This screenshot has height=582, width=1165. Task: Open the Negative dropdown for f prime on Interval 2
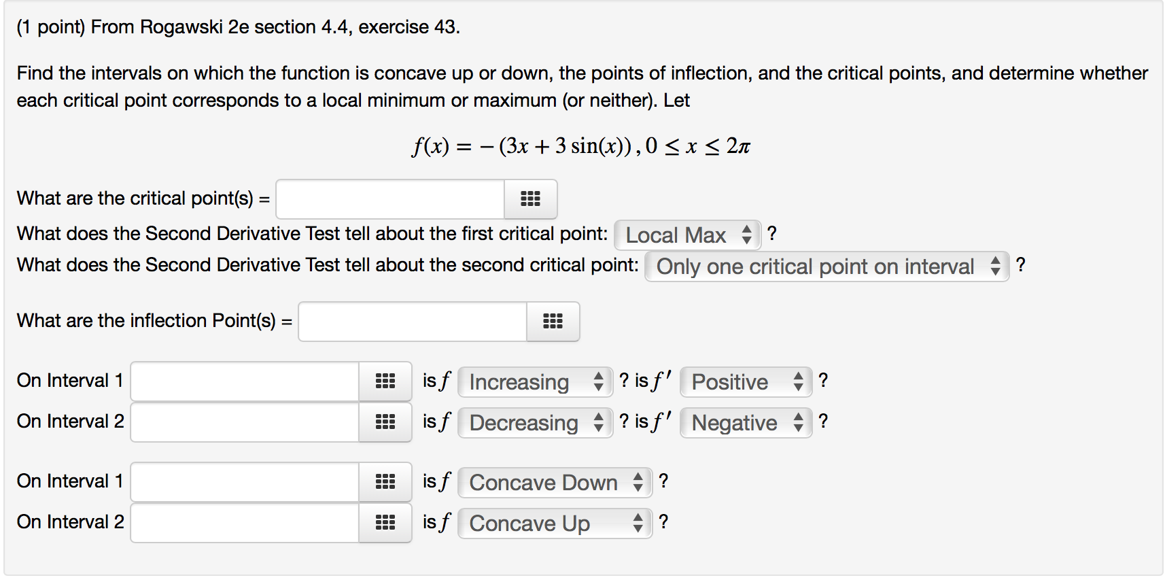(737, 422)
